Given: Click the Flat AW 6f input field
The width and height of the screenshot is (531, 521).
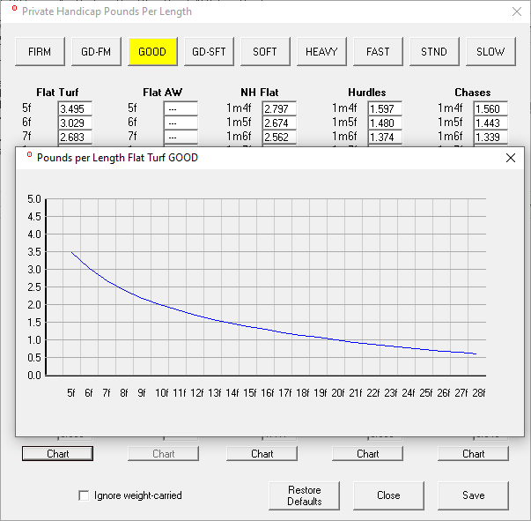Looking at the screenshot, I should (181, 123).
